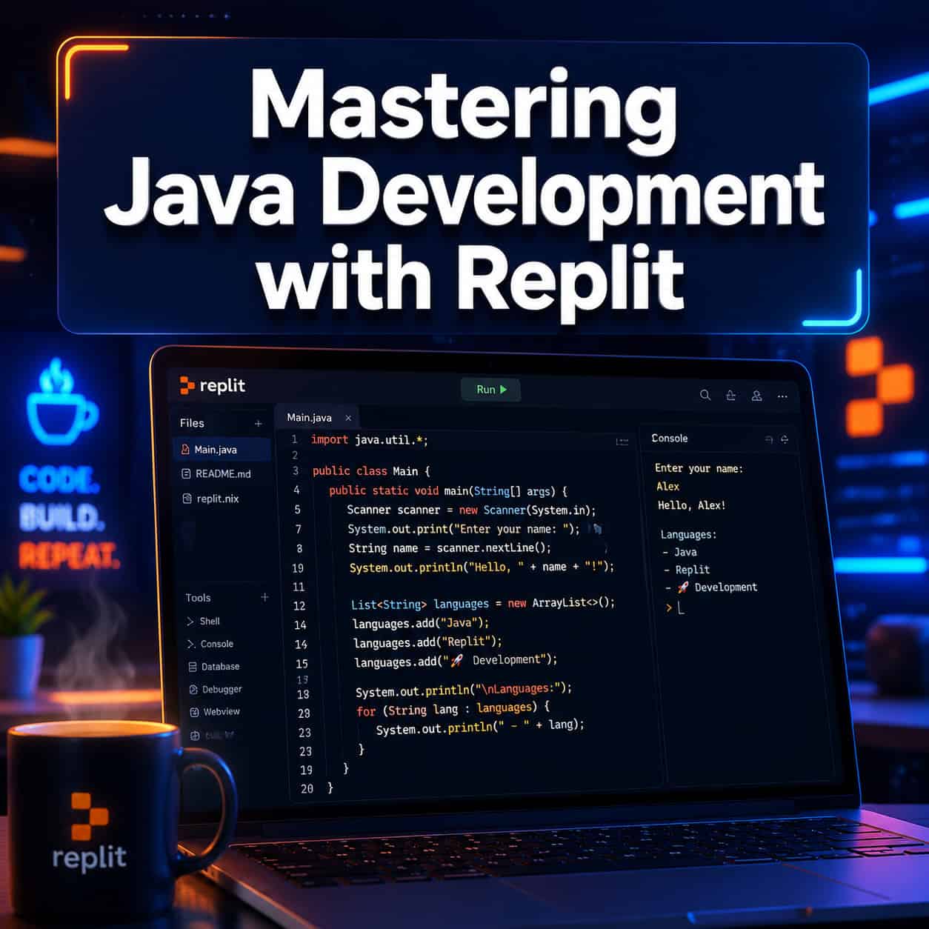The height and width of the screenshot is (929, 929).
Task: Add a new file with Files plus icon
Action: pyautogui.click(x=258, y=423)
